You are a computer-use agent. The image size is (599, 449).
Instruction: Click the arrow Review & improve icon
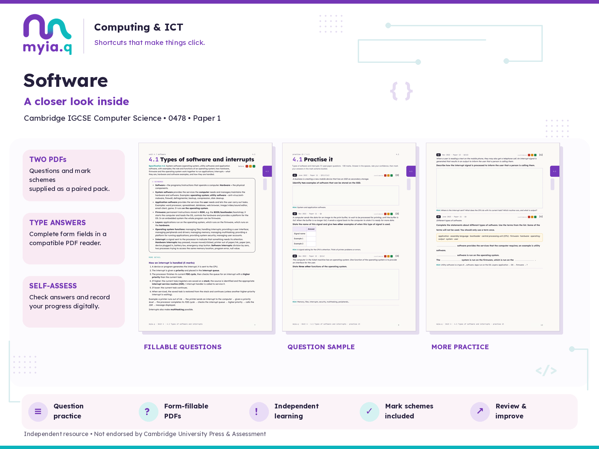[480, 411]
